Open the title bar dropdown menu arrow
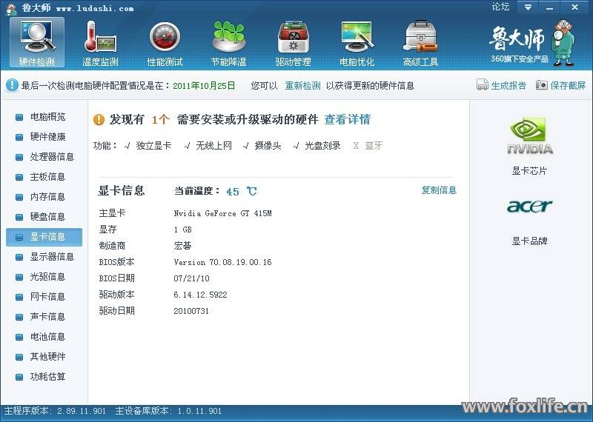Screen dimensions: 593x422 (x=528, y=7)
